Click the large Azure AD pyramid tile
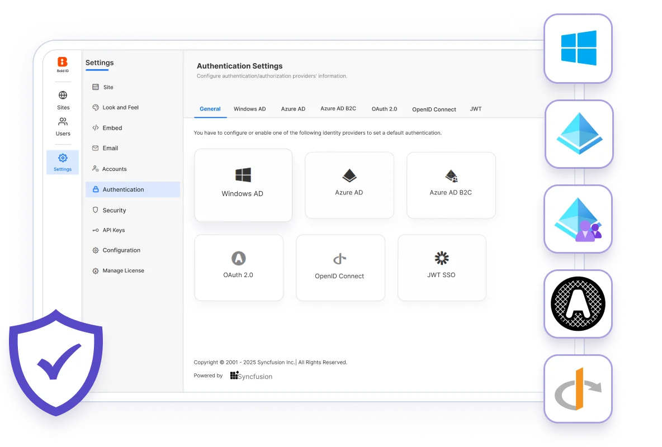The width and height of the screenshot is (662, 447). (579, 134)
